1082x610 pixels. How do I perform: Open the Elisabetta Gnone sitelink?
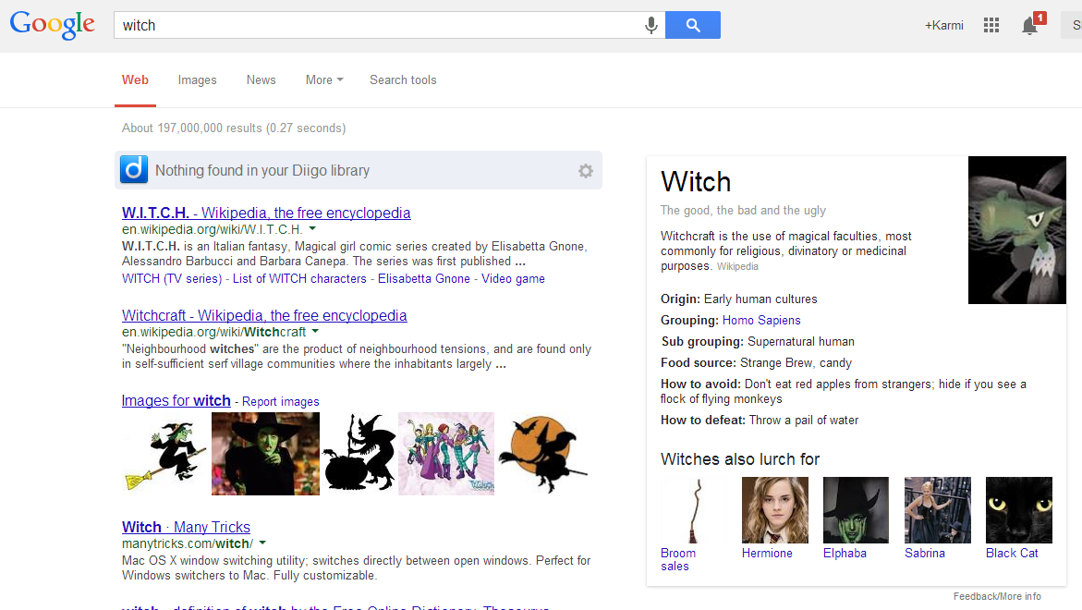(x=424, y=279)
